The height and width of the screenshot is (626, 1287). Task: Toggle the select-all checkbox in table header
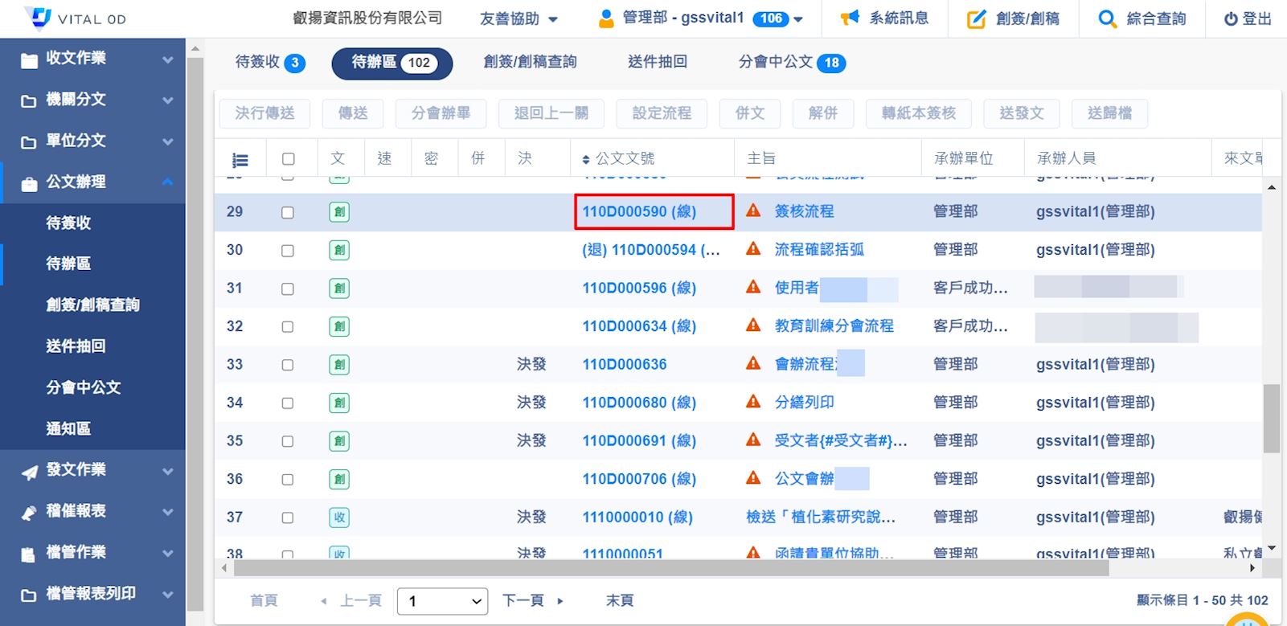click(x=289, y=159)
